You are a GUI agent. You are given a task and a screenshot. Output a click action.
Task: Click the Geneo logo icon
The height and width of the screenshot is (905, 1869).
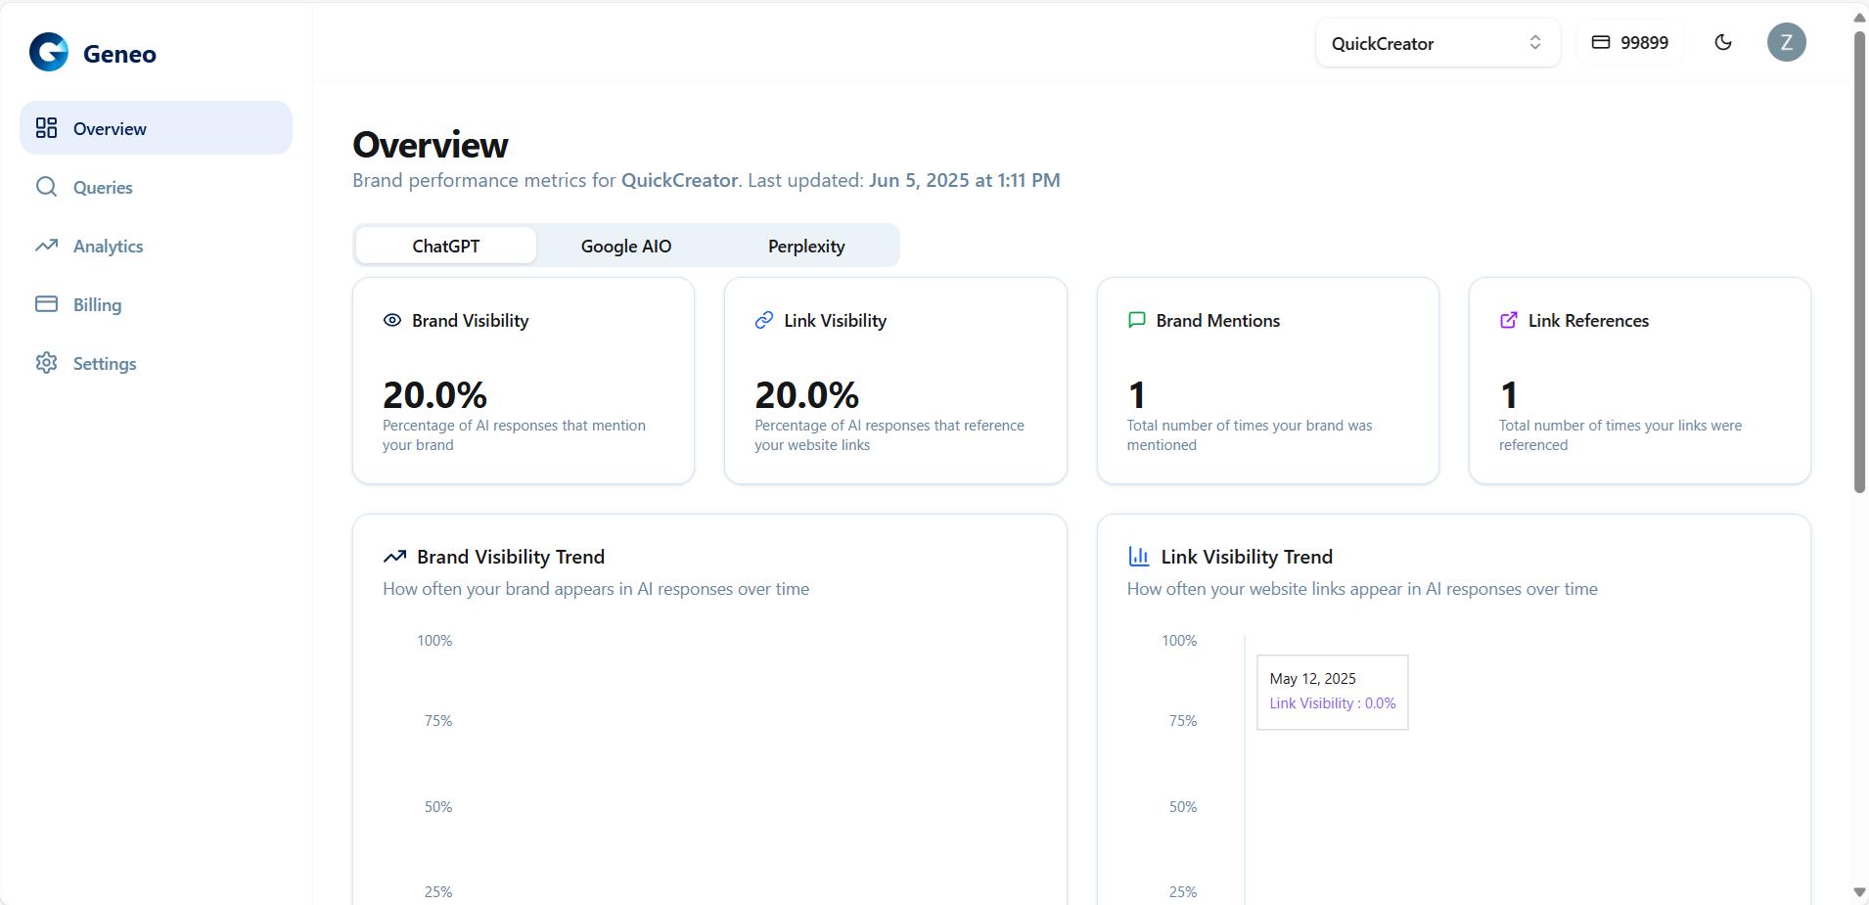pyautogui.click(x=49, y=52)
